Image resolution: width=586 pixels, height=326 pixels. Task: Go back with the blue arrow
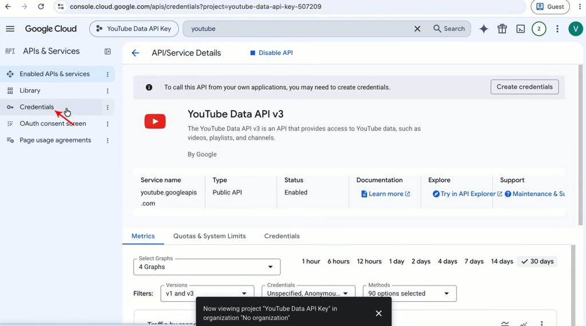click(x=135, y=53)
